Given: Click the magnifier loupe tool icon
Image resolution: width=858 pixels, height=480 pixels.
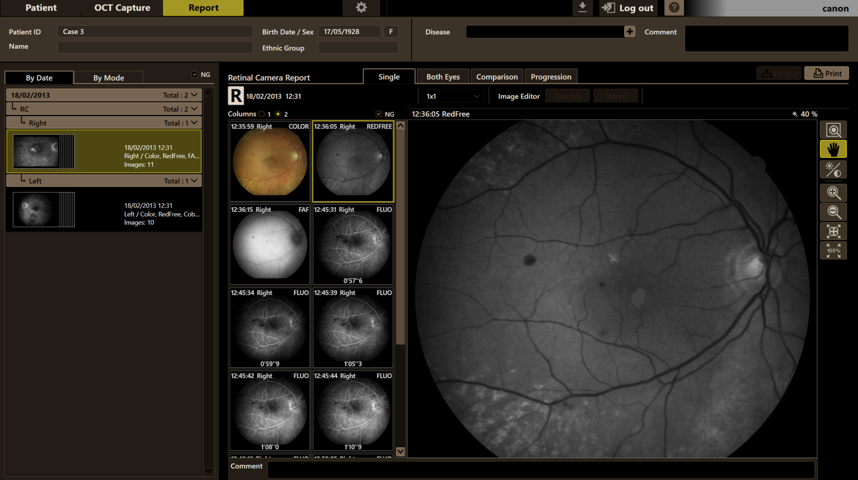Looking at the screenshot, I should tap(833, 130).
